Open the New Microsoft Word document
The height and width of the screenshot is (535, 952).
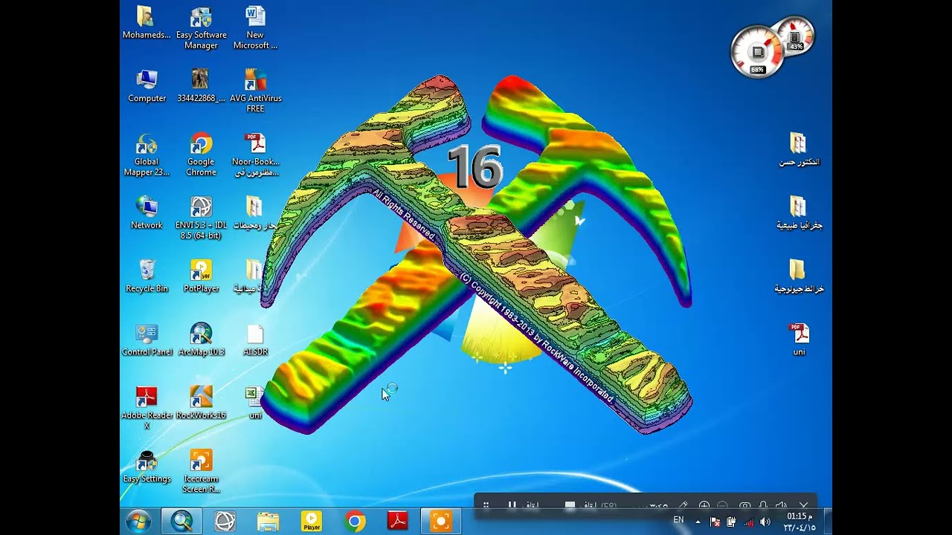click(x=255, y=28)
